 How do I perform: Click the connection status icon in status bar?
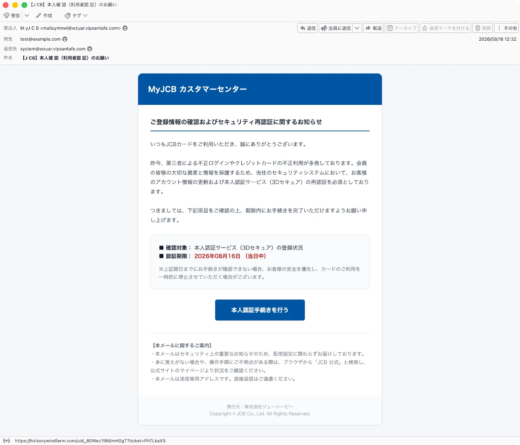point(6,441)
